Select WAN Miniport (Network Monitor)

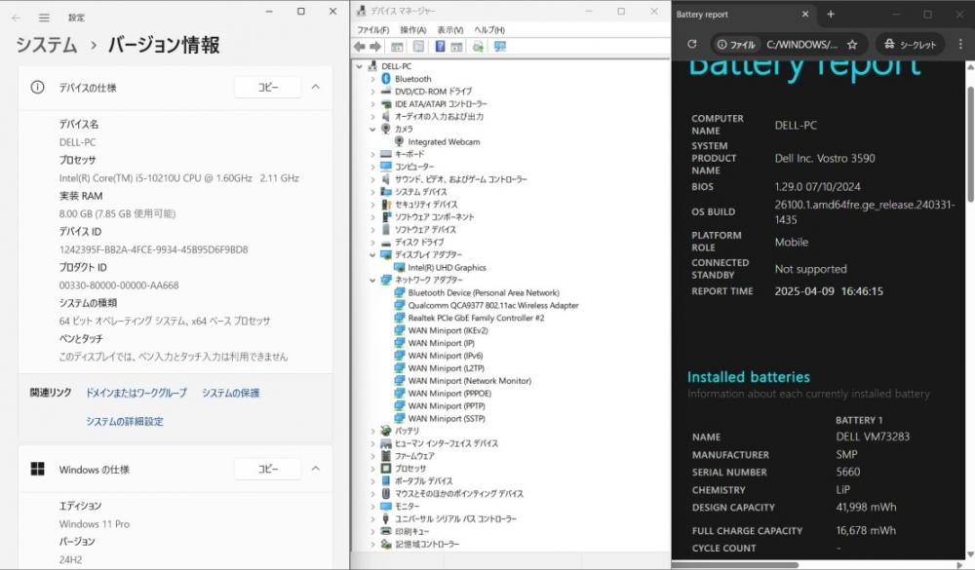pyautogui.click(x=470, y=380)
